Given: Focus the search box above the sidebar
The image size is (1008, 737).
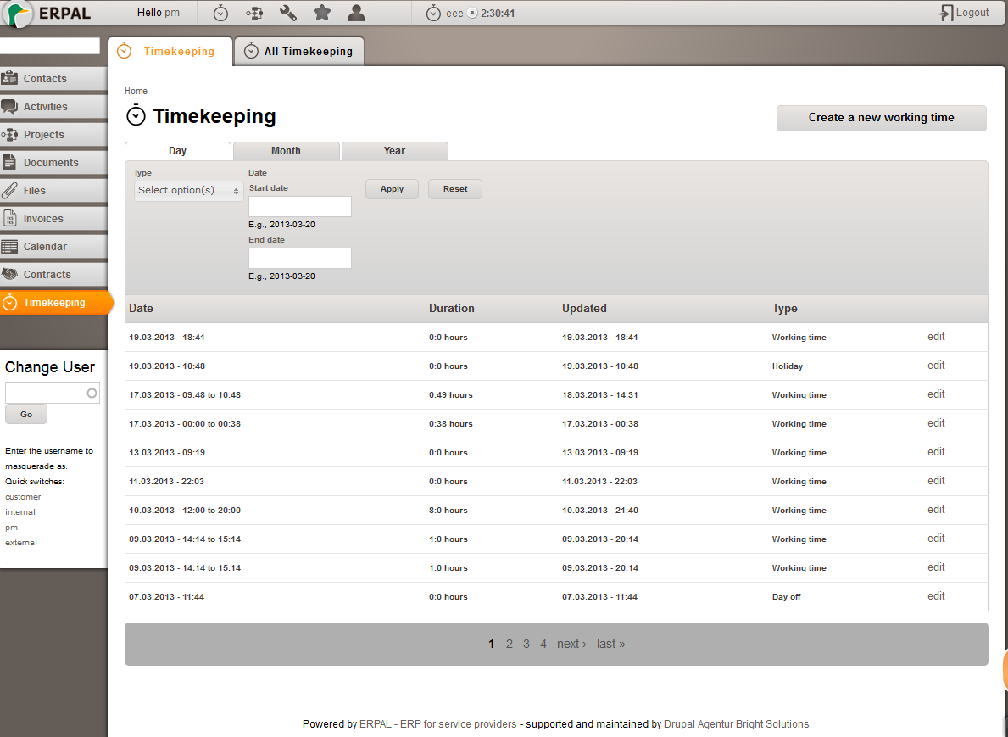Looking at the screenshot, I should point(49,46).
